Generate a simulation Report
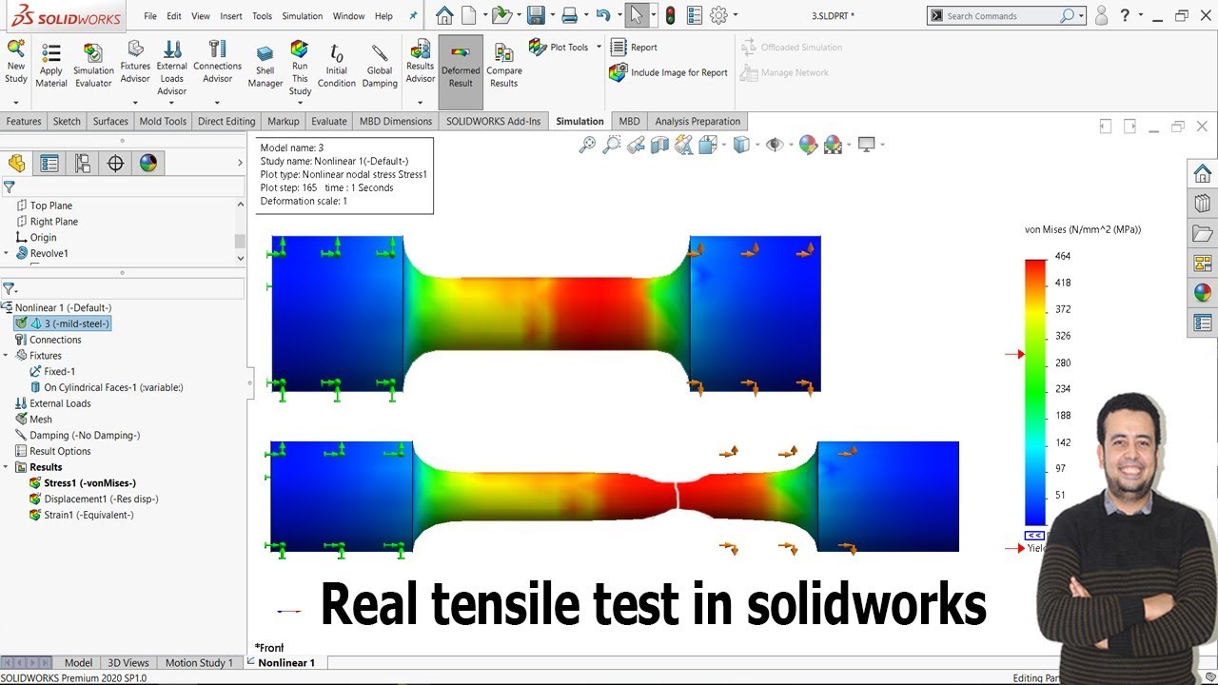Image resolution: width=1218 pixels, height=685 pixels. 635,47
